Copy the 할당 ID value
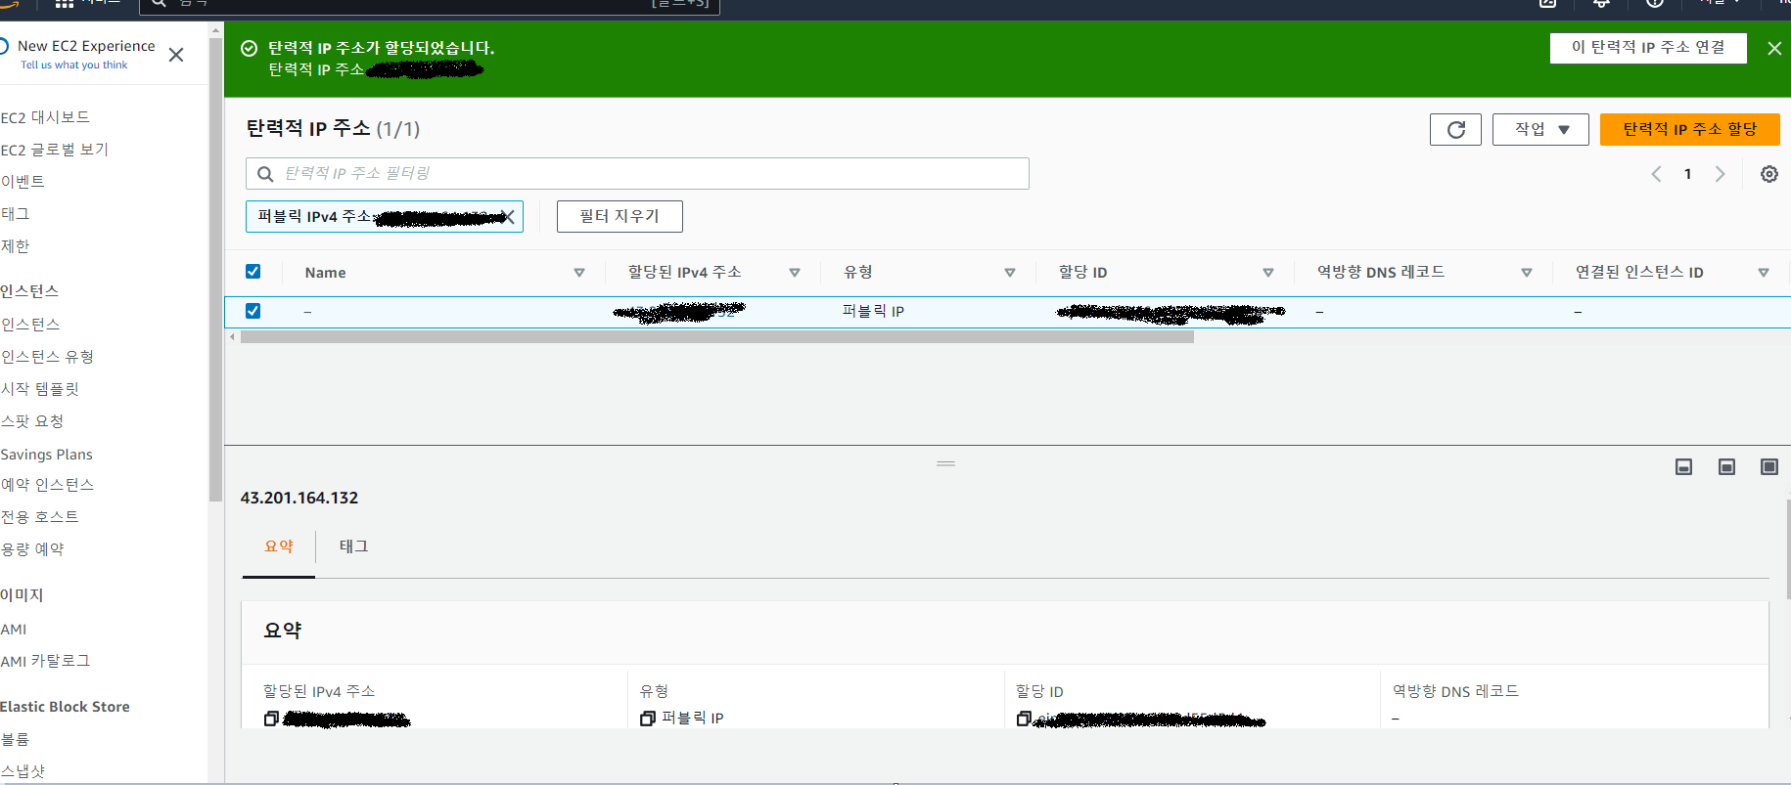Screen dimensions: 1791x785 [x=1024, y=719]
